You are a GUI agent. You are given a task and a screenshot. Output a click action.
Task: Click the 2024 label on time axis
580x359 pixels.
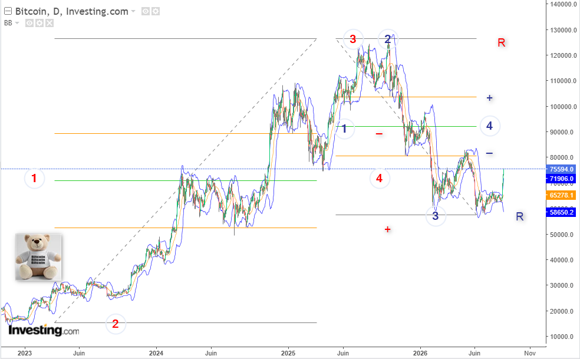click(x=156, y=353)
